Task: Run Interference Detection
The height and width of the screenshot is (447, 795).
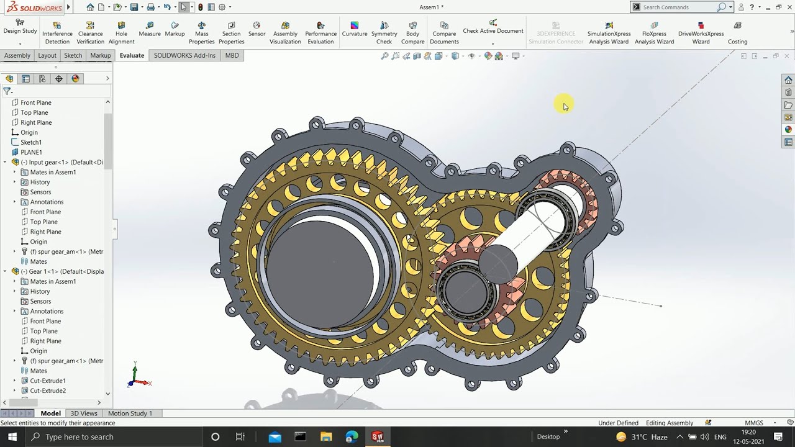Action: click(x=57, y=33)
